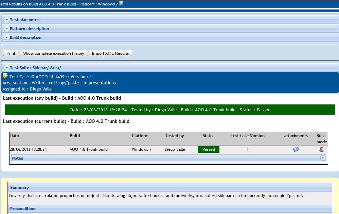The image size is (339, 214).
Task: Select the green last execution status banner
Action: click(170, 110)
